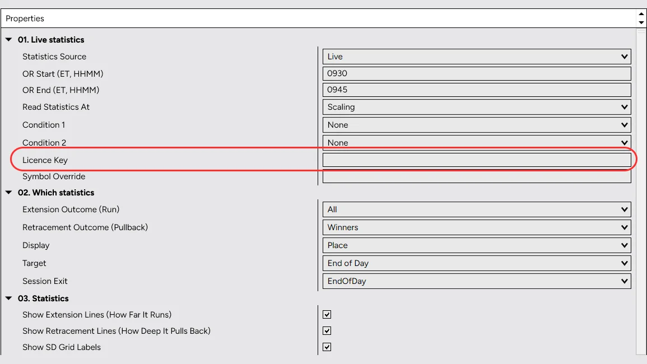The height and width of the screenshot is (364, 647).
Task: Open the Retracement Outcome (Pullback) dropdown
Action: coord(477,227)
